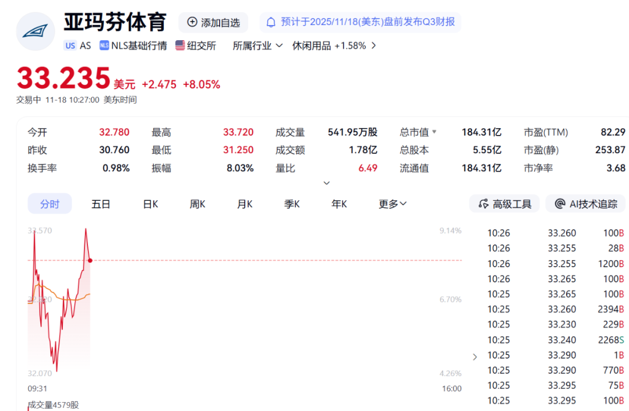Open 休闲用品 industry link arrow
This screenshot has height=411, width=629.
click(373, 45)
